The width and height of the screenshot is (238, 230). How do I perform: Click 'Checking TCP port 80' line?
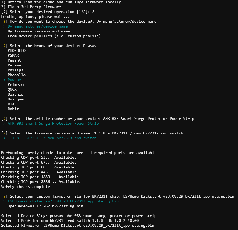39,167
